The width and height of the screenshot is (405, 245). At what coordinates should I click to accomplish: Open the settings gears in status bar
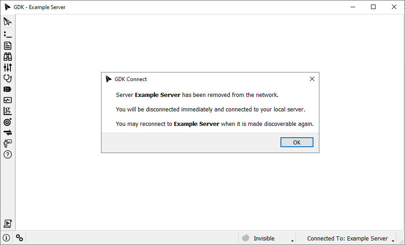pyautogui.click(x=19, y=238)
